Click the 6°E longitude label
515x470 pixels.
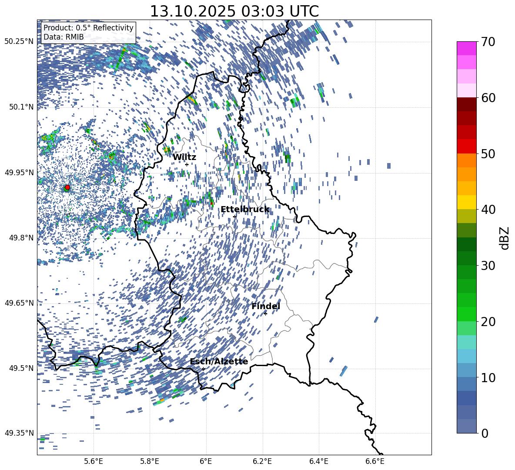pos(206,462)
